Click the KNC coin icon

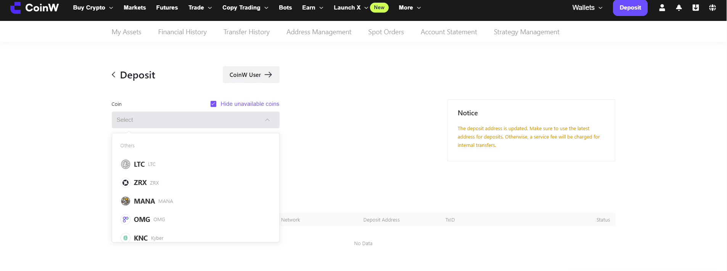coord(125,238)
